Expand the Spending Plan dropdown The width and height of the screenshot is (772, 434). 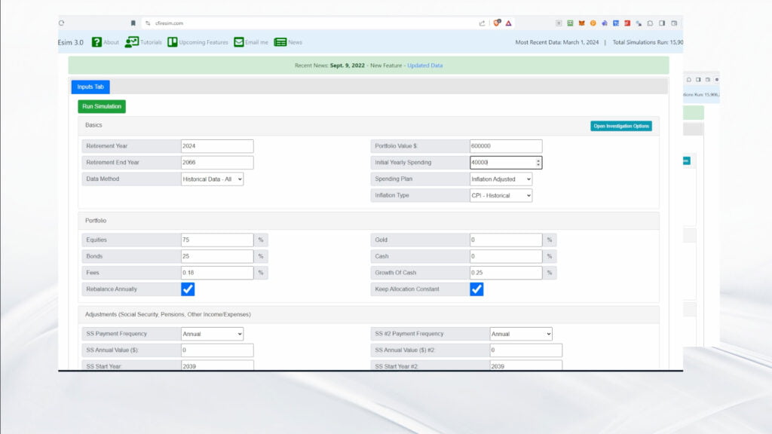click(x=501, y=179)
